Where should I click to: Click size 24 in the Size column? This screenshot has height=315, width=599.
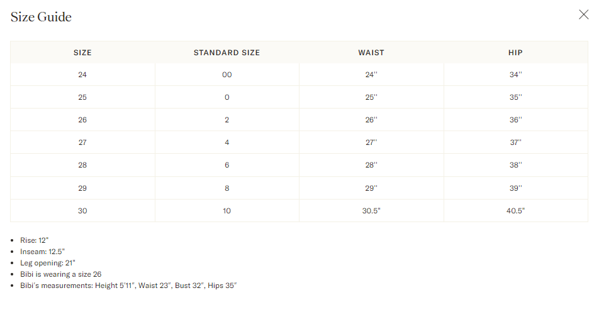82,75
